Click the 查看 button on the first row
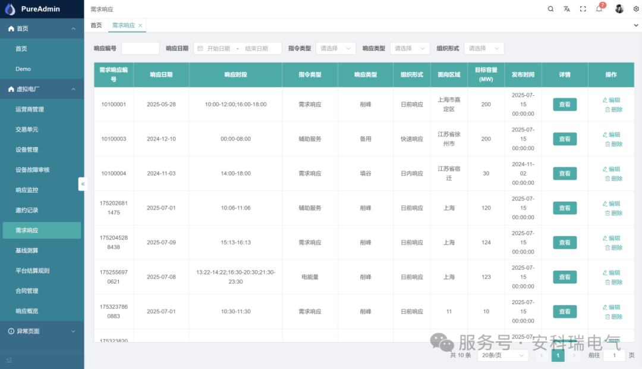Image resolution: width=642 pixels, height=369 pixels. [564, 104]
